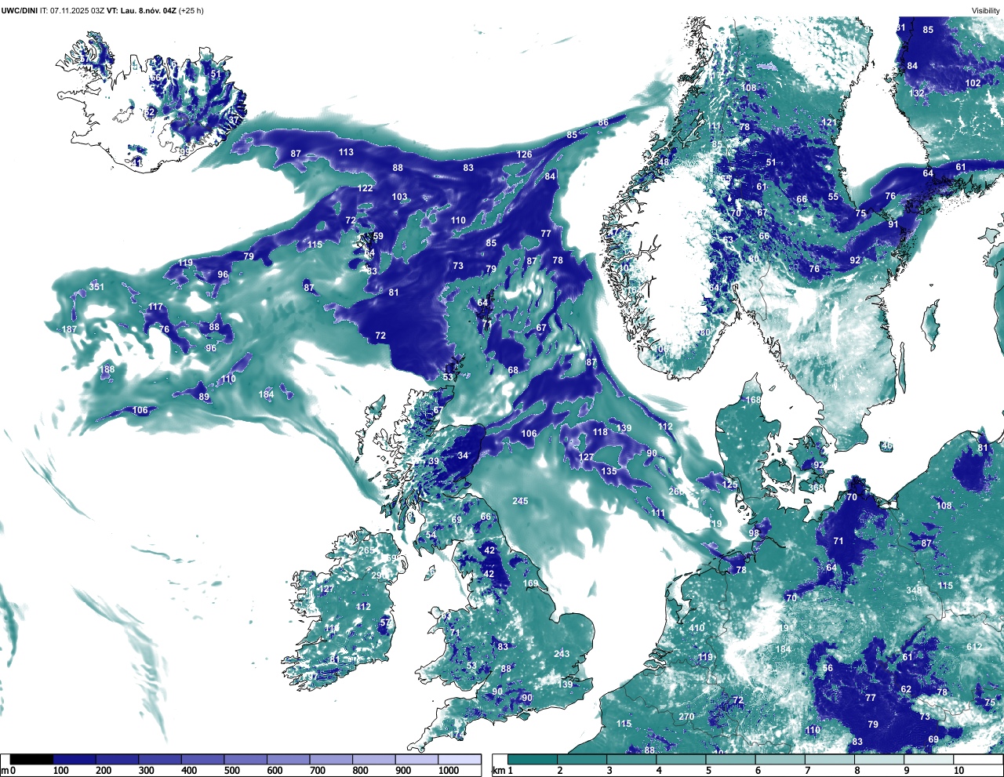
Task: Click the '265' value over Northern Ireland
Action: pos(366,550)
